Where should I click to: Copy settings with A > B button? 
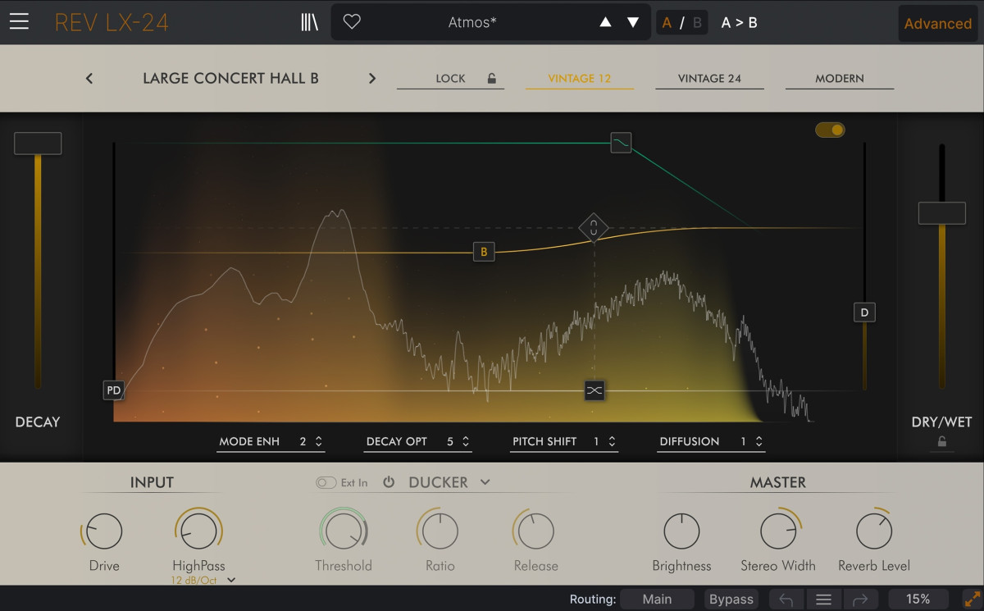pos(739,23)
